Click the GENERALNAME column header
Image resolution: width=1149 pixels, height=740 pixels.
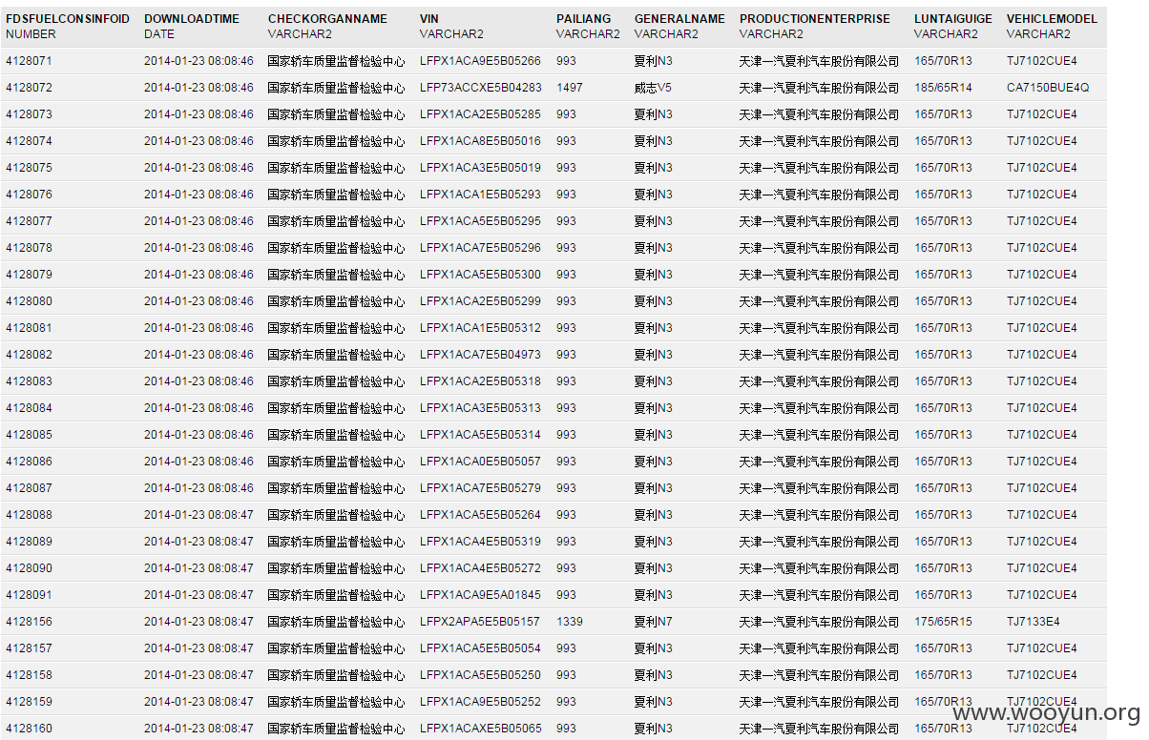pos(679,19)
